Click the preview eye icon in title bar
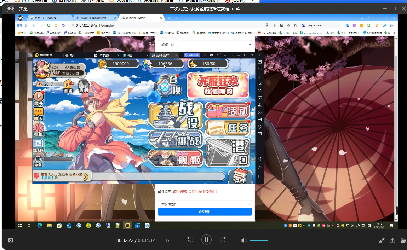The height and width of the screenshot is (250, 407). click(x=11, y=8)
